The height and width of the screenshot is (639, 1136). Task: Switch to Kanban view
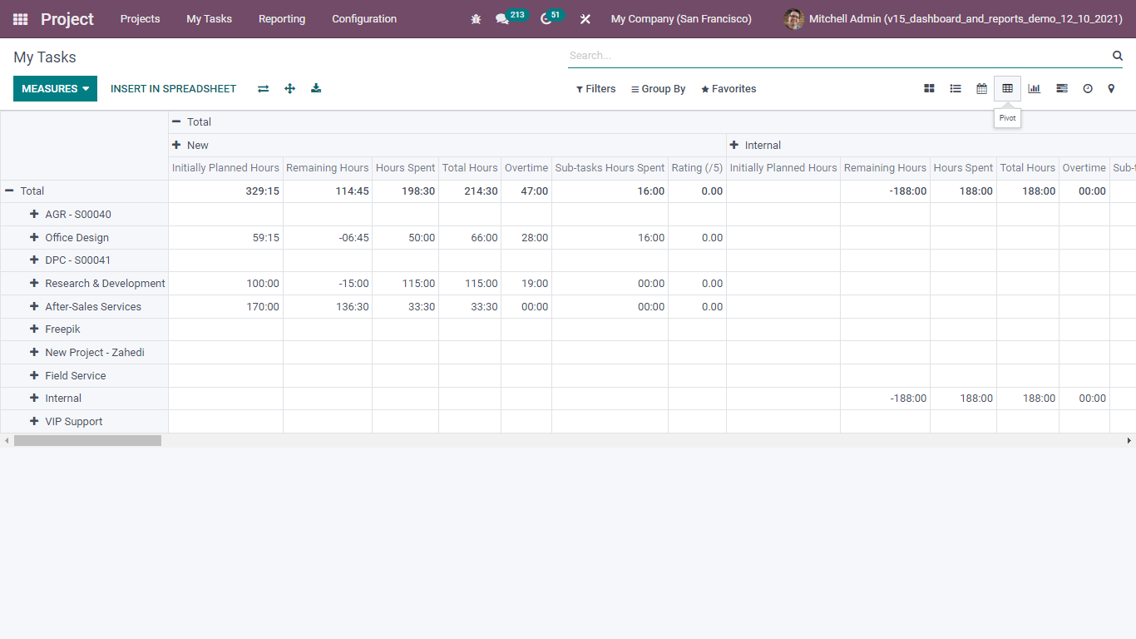(930, 88)
